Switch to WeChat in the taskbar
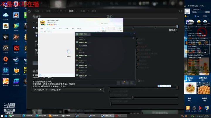This screenshot has width=211, height=118. tap(15, 116)
